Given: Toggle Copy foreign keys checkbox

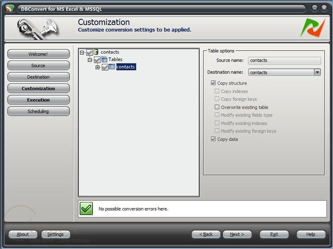Looking at the screenshot, I should pyautogui.click(x=217, y=99).
